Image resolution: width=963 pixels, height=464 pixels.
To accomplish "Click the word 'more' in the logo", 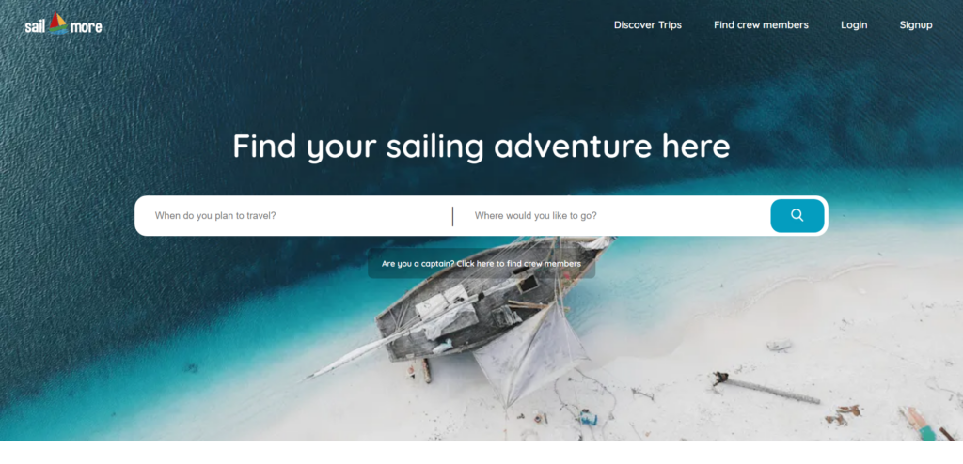I will click(x=86, y=27).
